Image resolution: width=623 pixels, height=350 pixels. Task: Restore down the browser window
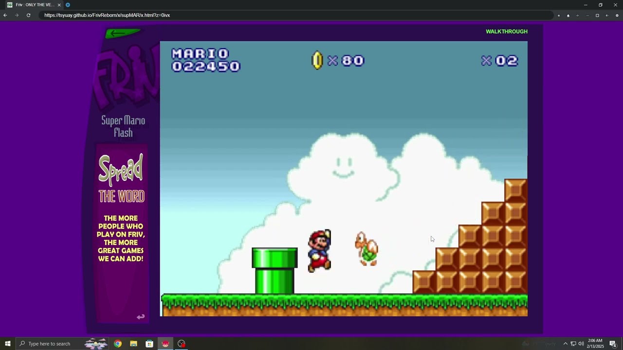point(600,5)
